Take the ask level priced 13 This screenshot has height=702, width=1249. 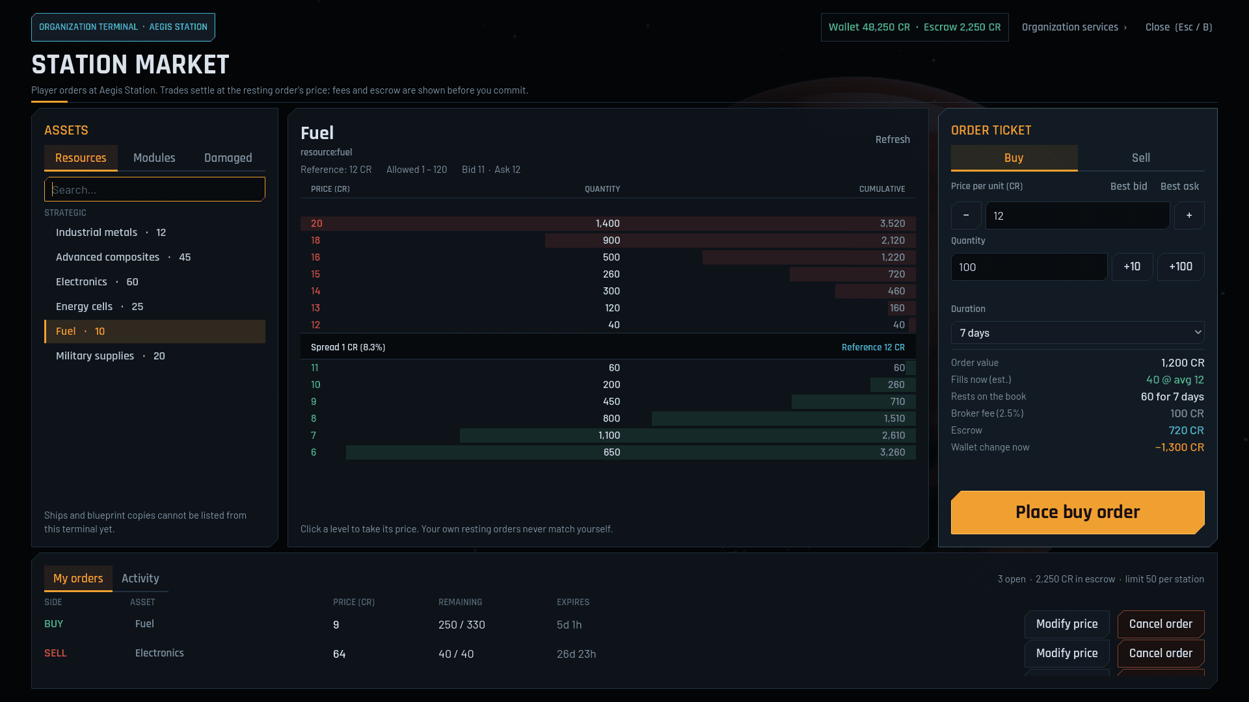coord(608,308)
